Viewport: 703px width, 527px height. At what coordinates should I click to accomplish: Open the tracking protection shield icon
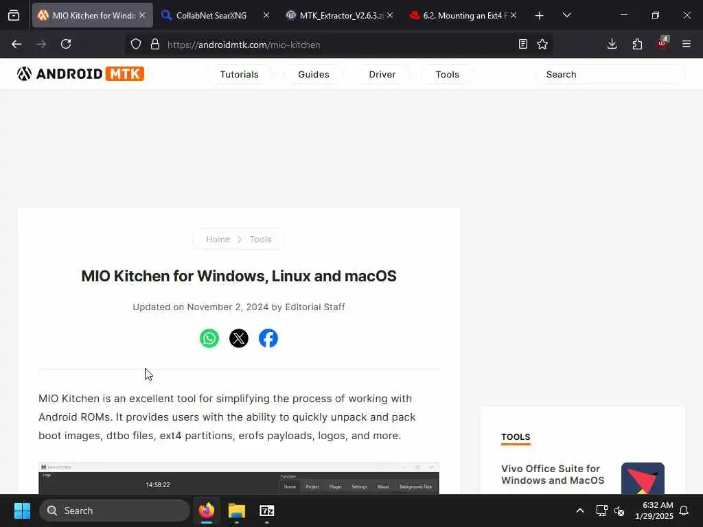coord(136,44)
